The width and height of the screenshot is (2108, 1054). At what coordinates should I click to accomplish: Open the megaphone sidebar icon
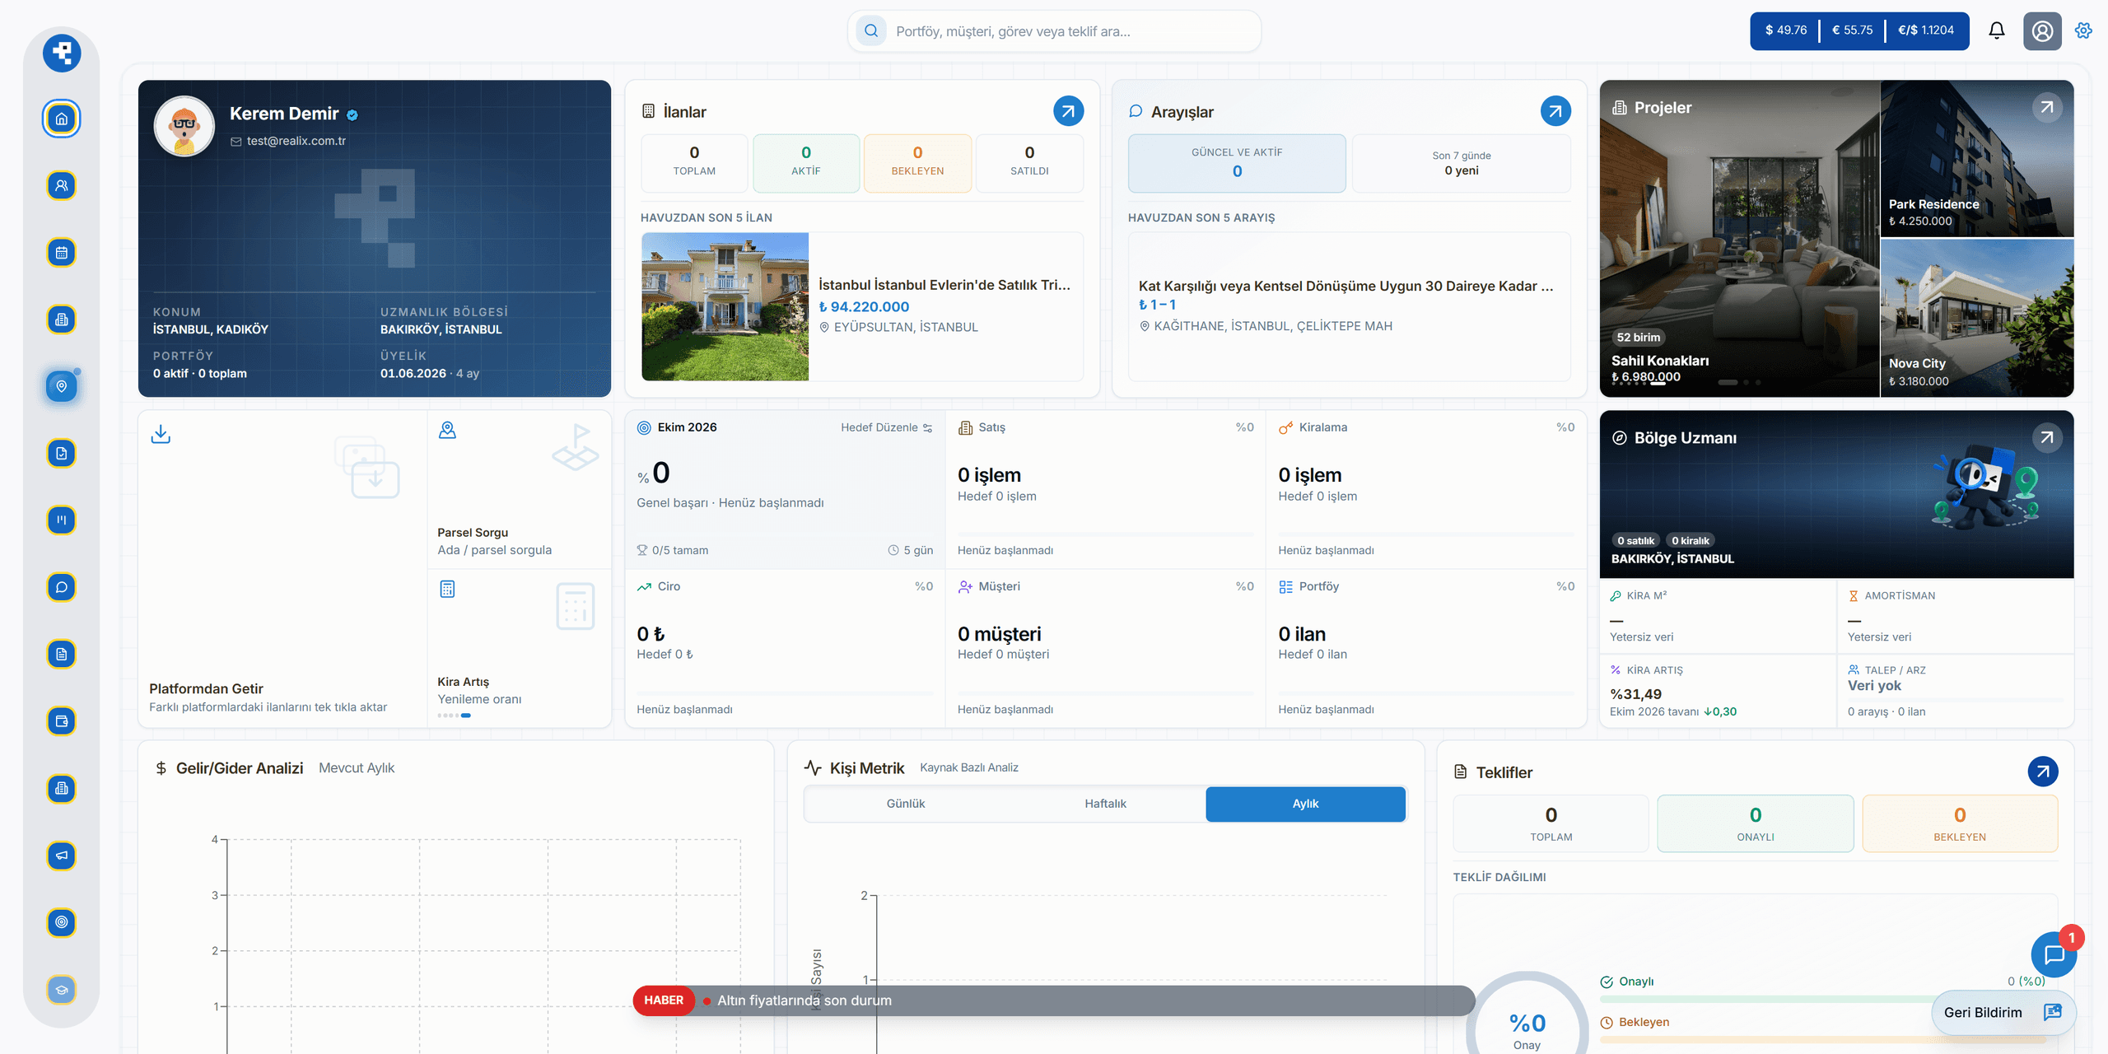click(x=62, y=856)
